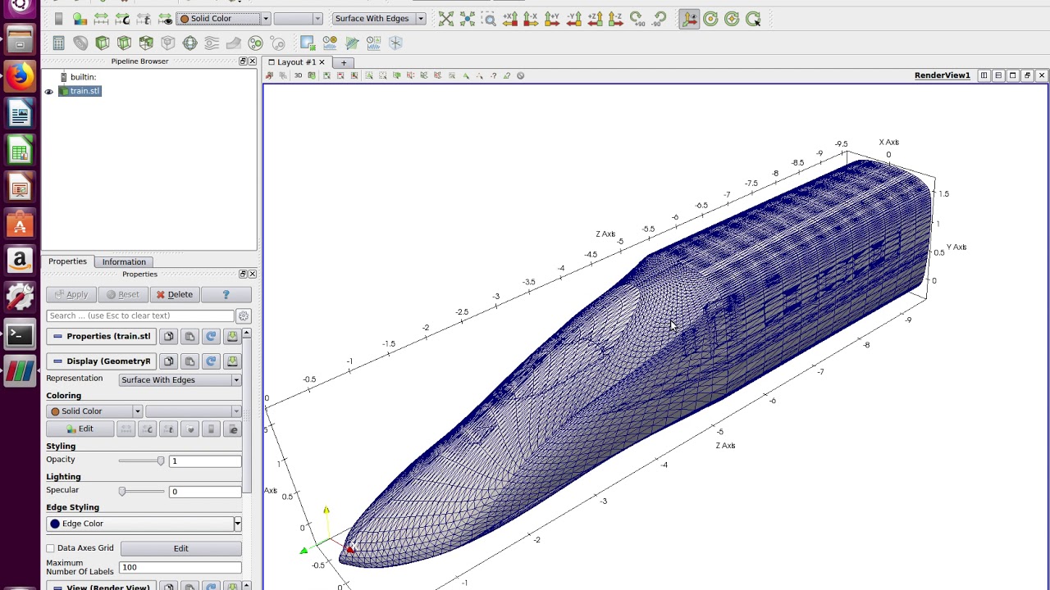The image size is (1050, 590).
Task: Click Rescale to Data Range toolbar icon
Action: coord(101,18)
